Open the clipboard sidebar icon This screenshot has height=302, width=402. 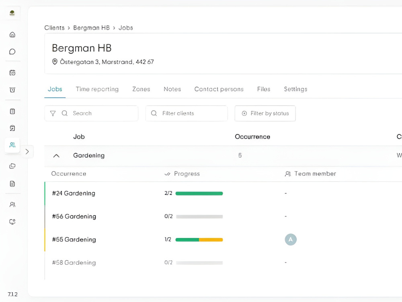point(12,111)
